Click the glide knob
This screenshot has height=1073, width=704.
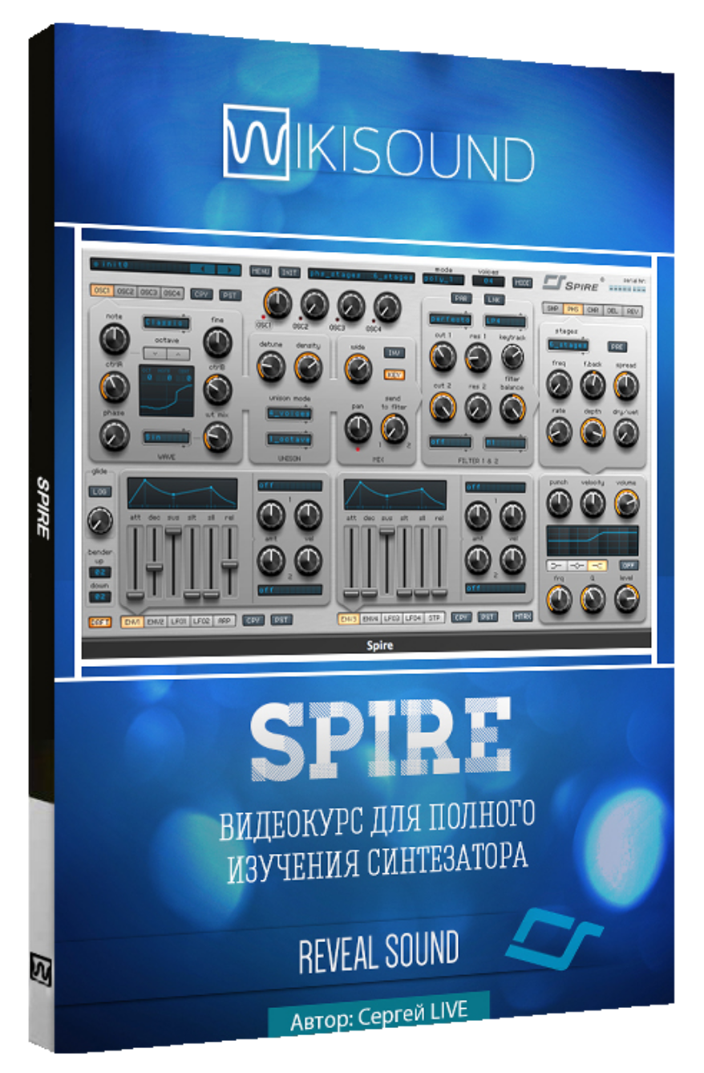[x=99, y=522]
